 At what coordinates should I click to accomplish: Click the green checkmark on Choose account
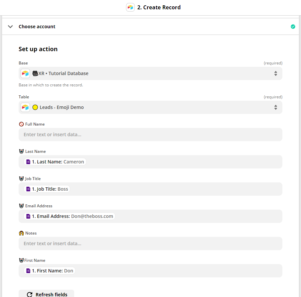coord(293,27)
